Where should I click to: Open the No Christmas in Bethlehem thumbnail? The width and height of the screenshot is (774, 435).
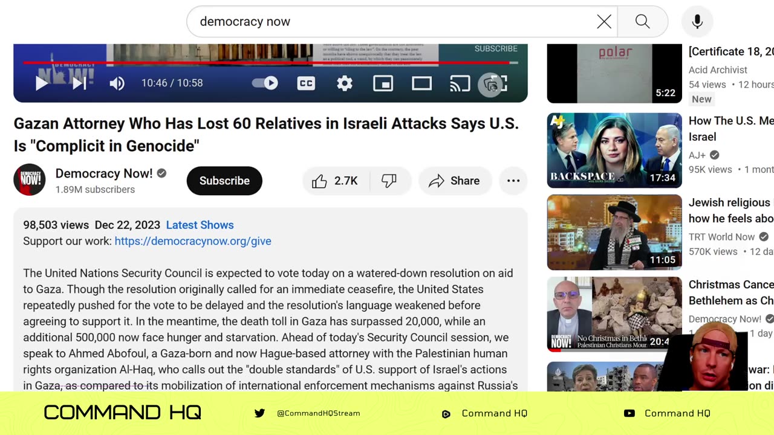[x=614, y=314]
